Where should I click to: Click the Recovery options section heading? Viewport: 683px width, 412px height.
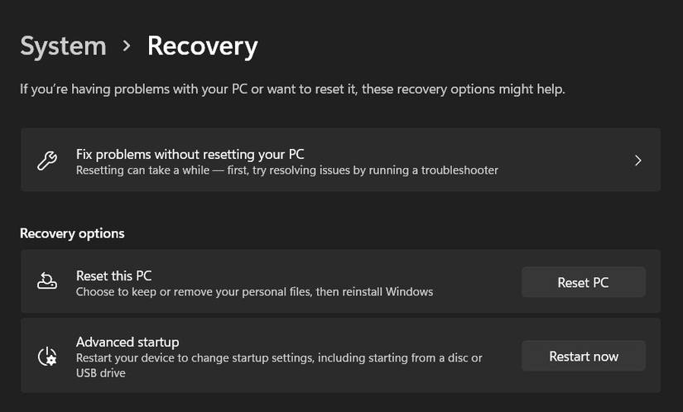click(72, 233)
